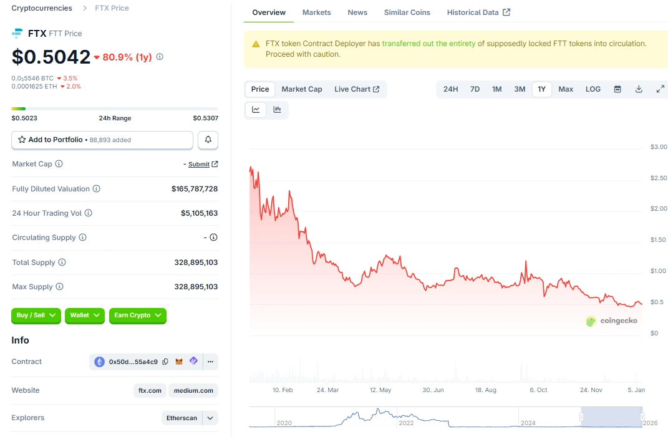The height and width of the screenshot is (437, 668).
Task: Open the Submit market cap link
Action: [200, 164]
